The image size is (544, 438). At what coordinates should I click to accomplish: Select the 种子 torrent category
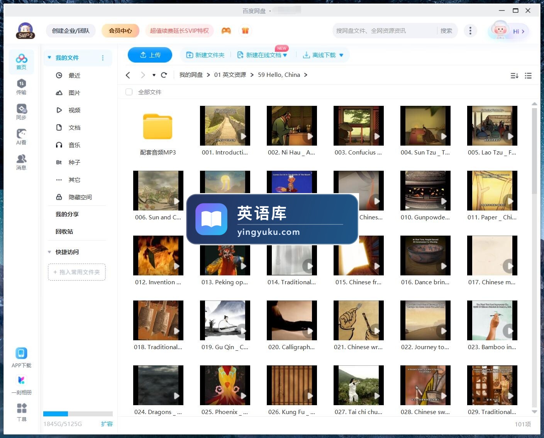click(x=74, y=162)
